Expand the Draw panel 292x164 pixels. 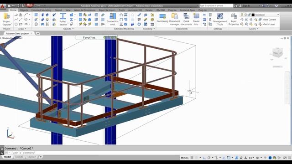click(26, 29)
